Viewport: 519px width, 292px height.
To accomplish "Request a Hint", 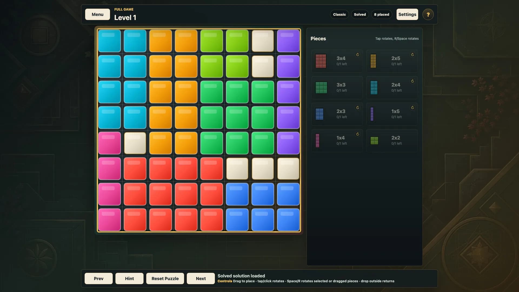I will (129, 278).
